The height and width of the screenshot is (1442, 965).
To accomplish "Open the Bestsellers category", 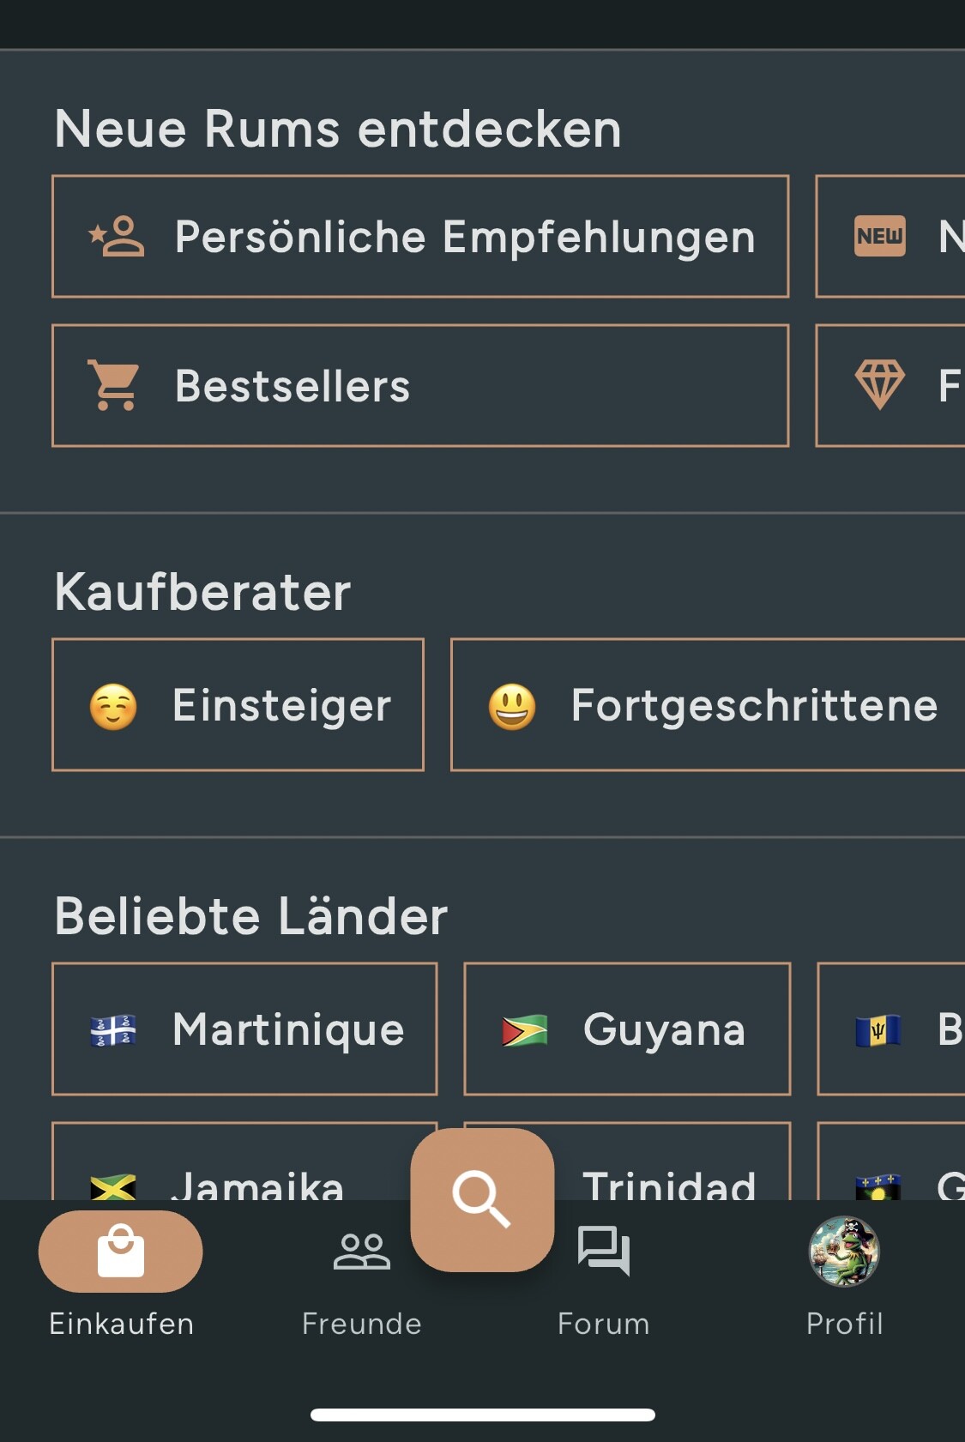I will click(x=420, y=386).
